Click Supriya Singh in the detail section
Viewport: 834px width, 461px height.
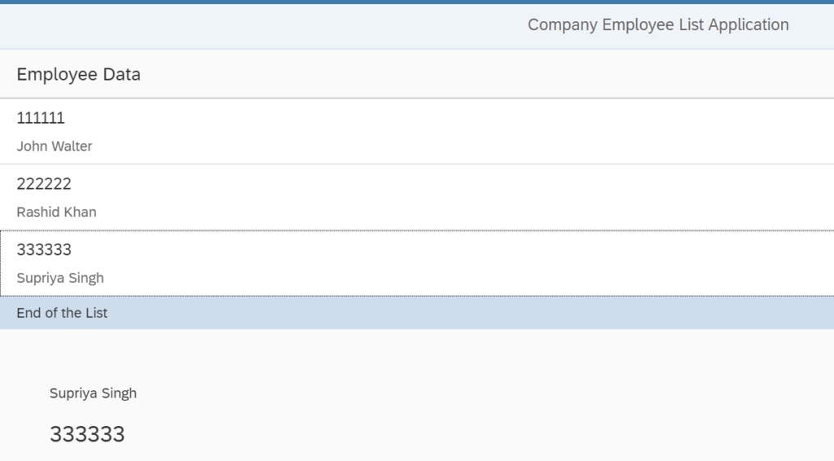click(93, 393)
